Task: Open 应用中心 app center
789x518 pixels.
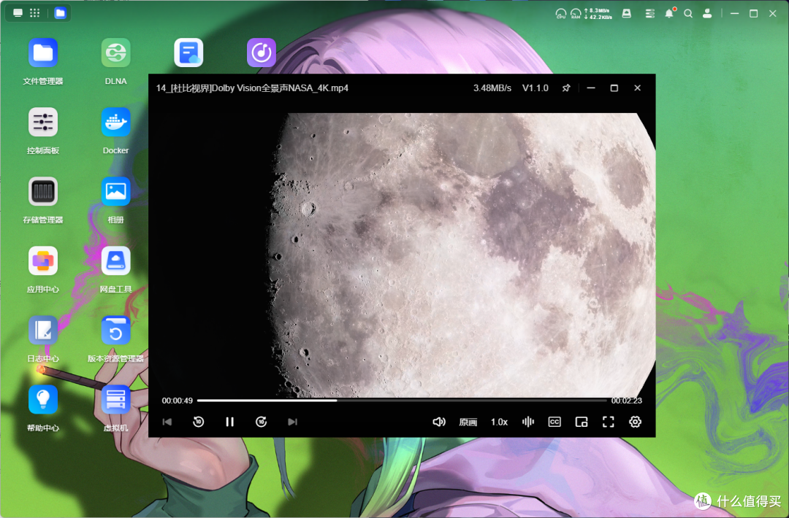Action: point(43,260)
